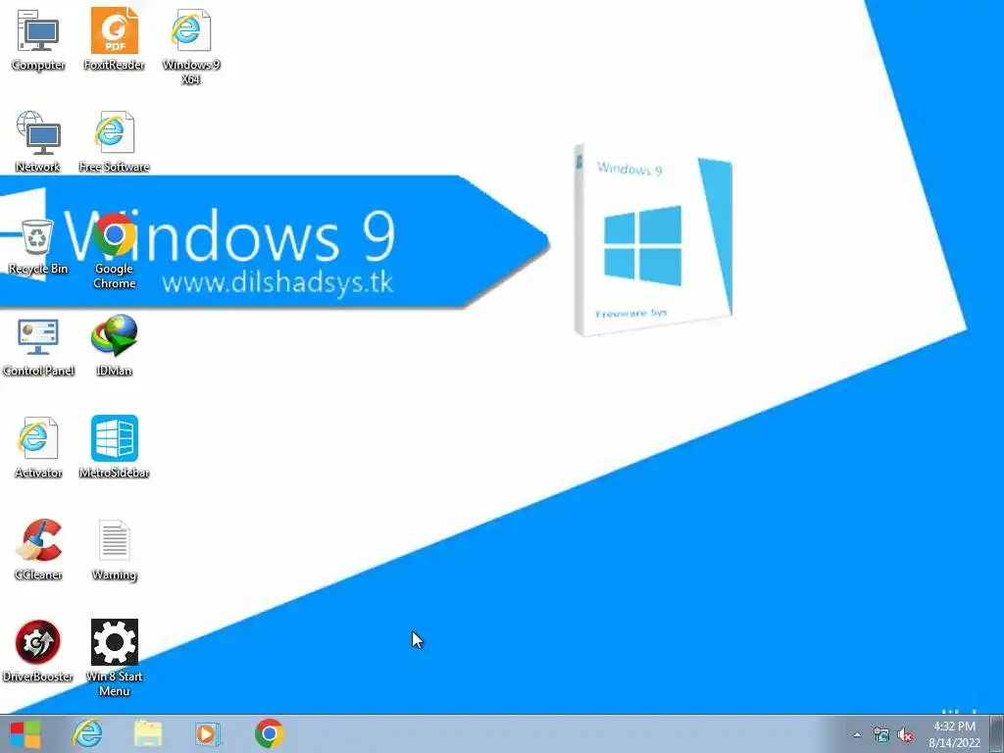Open the FoxitReader shortcut
Screen dimensions: 1004x753
tap(114, 39)
